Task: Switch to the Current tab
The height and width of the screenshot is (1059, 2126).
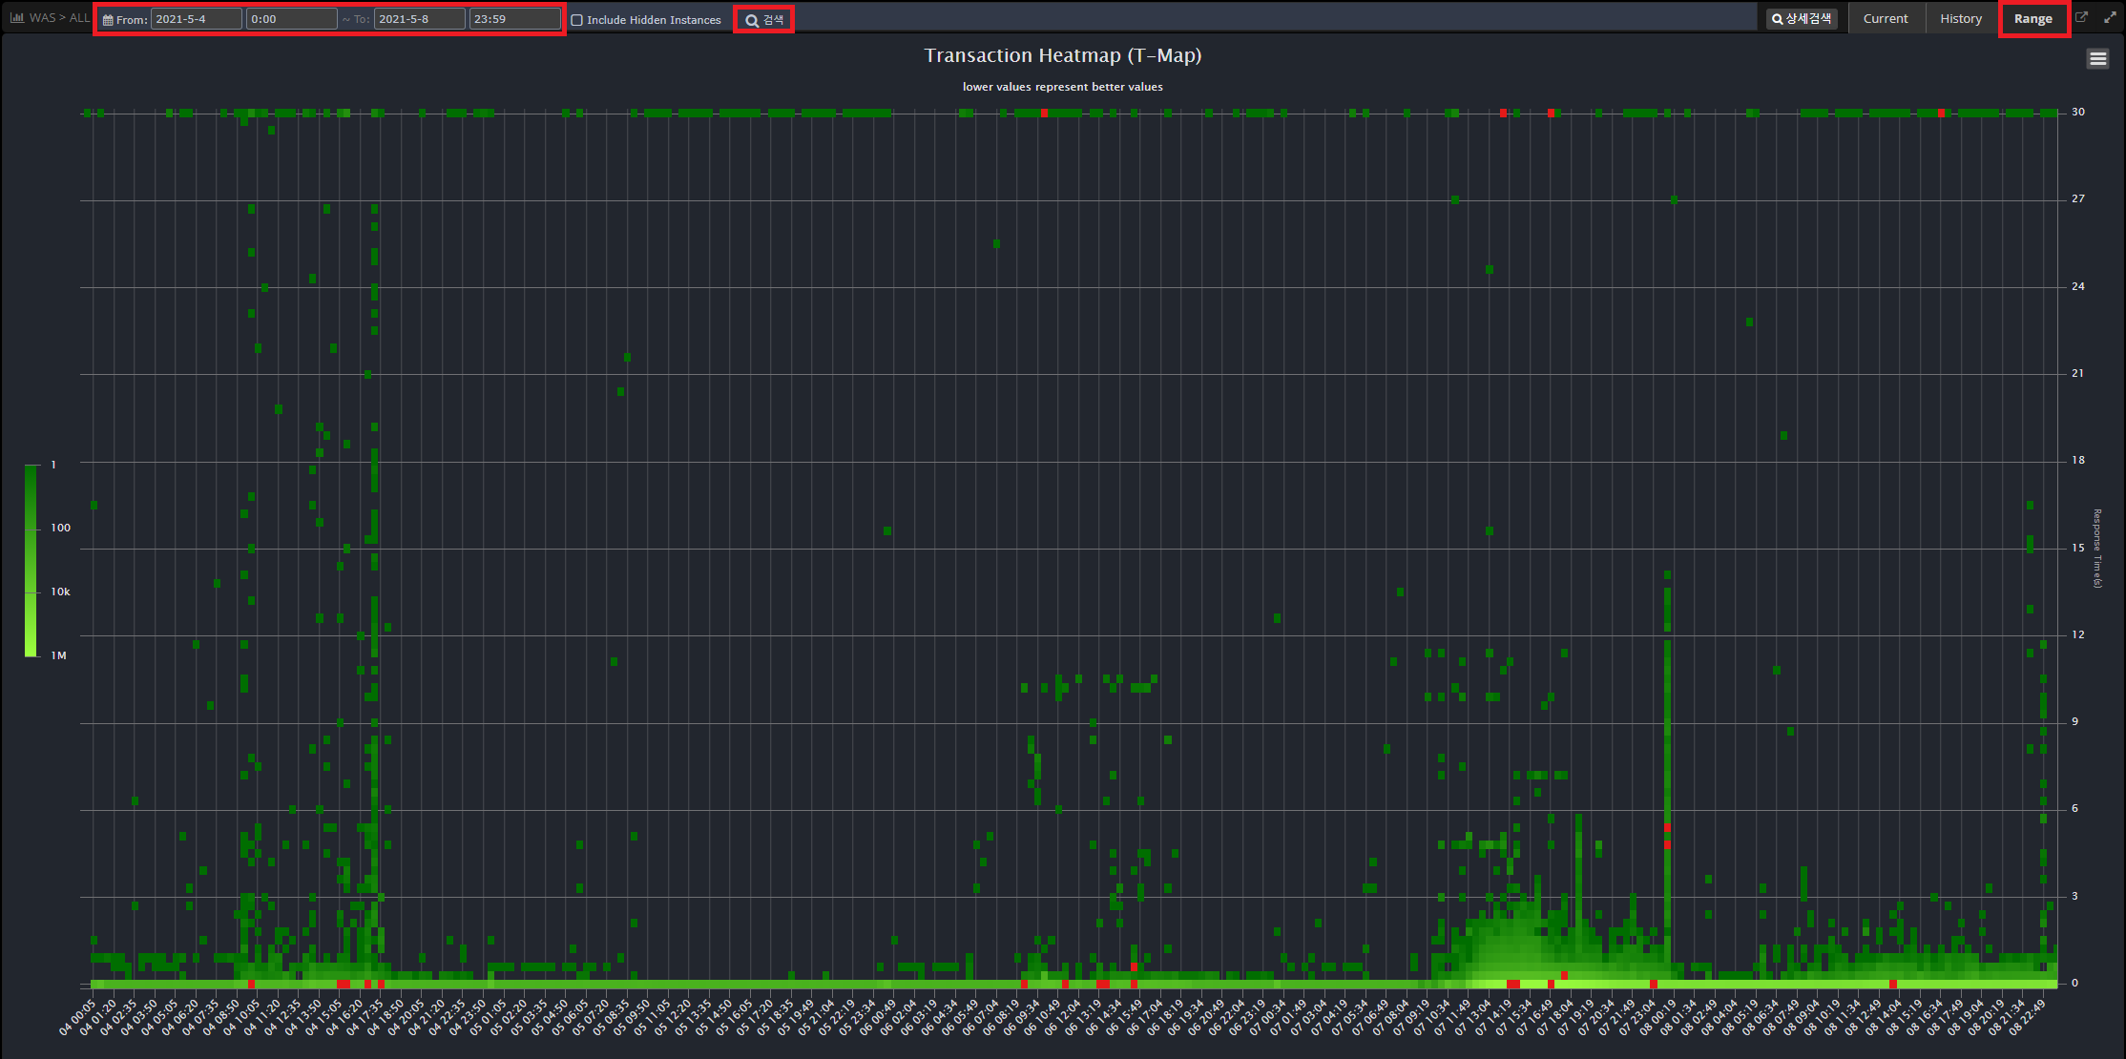Action: click(x=1885, y=19)
